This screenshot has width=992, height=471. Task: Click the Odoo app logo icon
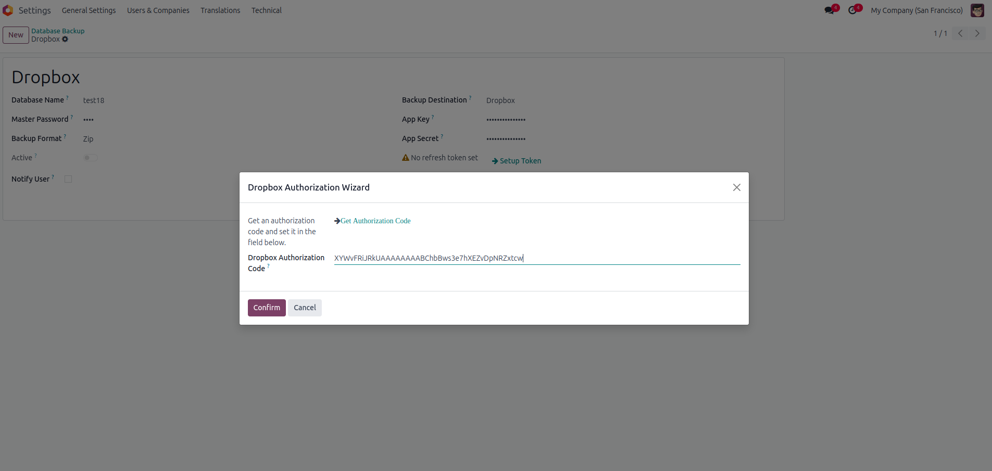8,10
